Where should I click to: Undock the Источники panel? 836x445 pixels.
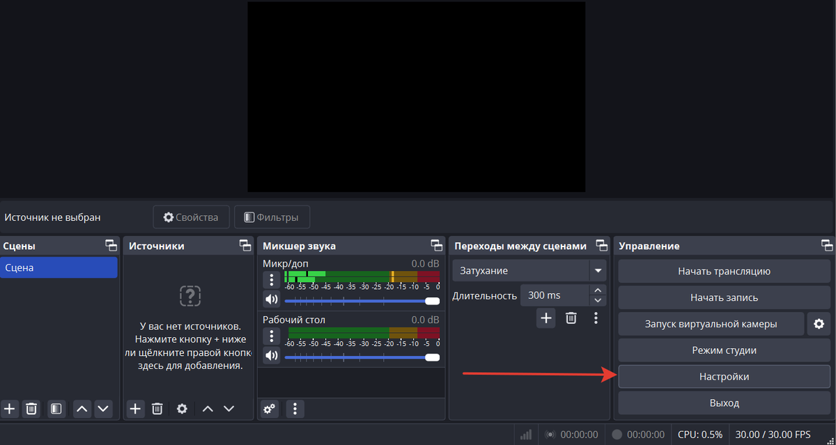point(245,245)
